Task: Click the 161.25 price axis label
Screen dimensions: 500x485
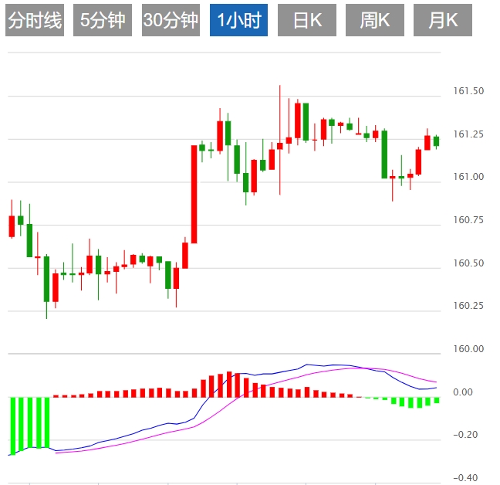Action: pyautogui.click(x=468, y=134)
